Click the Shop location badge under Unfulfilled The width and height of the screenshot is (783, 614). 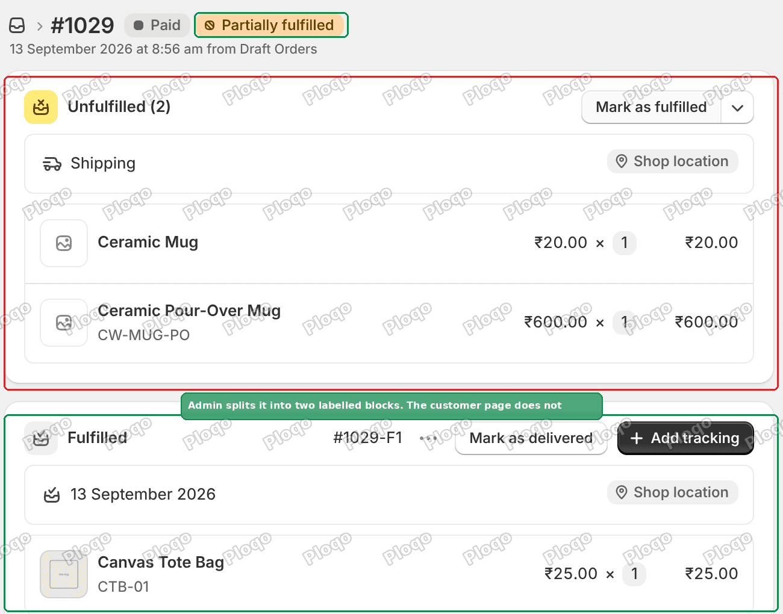(673, 161)
